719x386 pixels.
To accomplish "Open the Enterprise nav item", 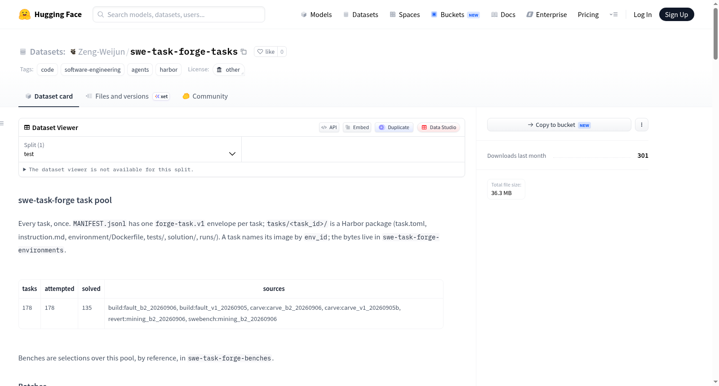I will pos(547,14).
